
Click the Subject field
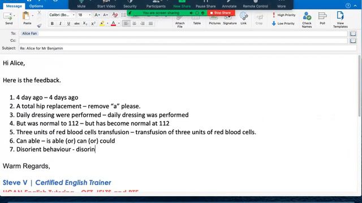coord(188,48)
